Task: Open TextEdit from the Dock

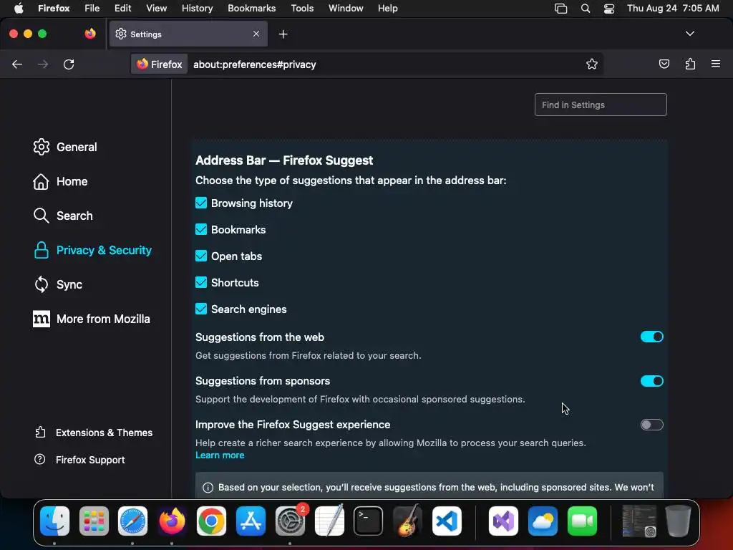Action: [x=329, y=521]
